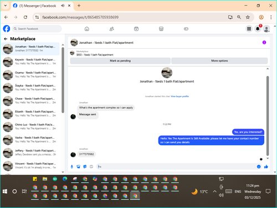The height and width of the screenshot is (208, 277).
Task: Open Task View on the taskbar
Action: [24, 191]
